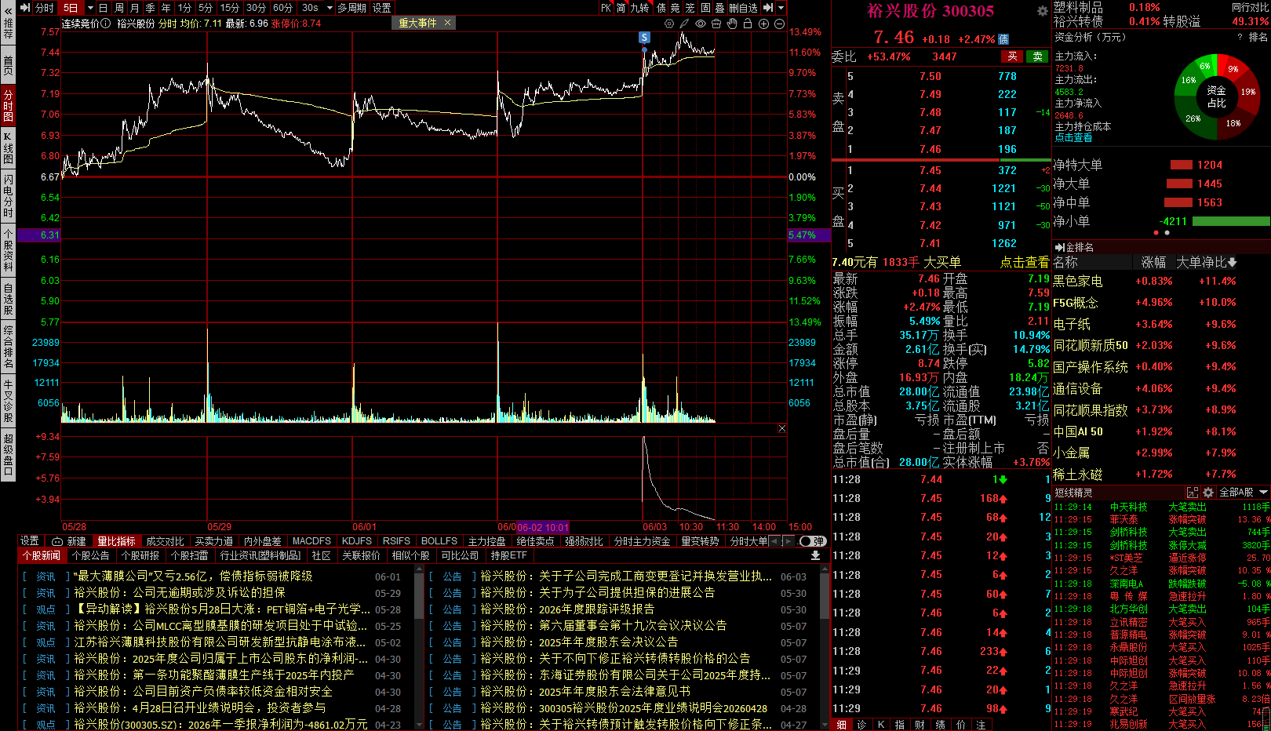Screen dimensions: 1271x731
Task: Open stock settings gear beside 裕兴股份 300305
Action: click(1042, 11)
